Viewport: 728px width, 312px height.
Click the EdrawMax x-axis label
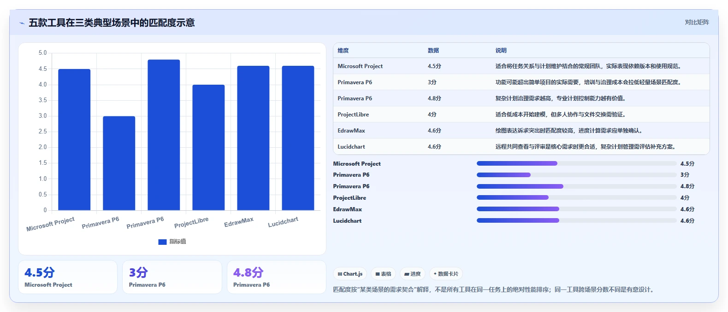(x=239, y=222)
